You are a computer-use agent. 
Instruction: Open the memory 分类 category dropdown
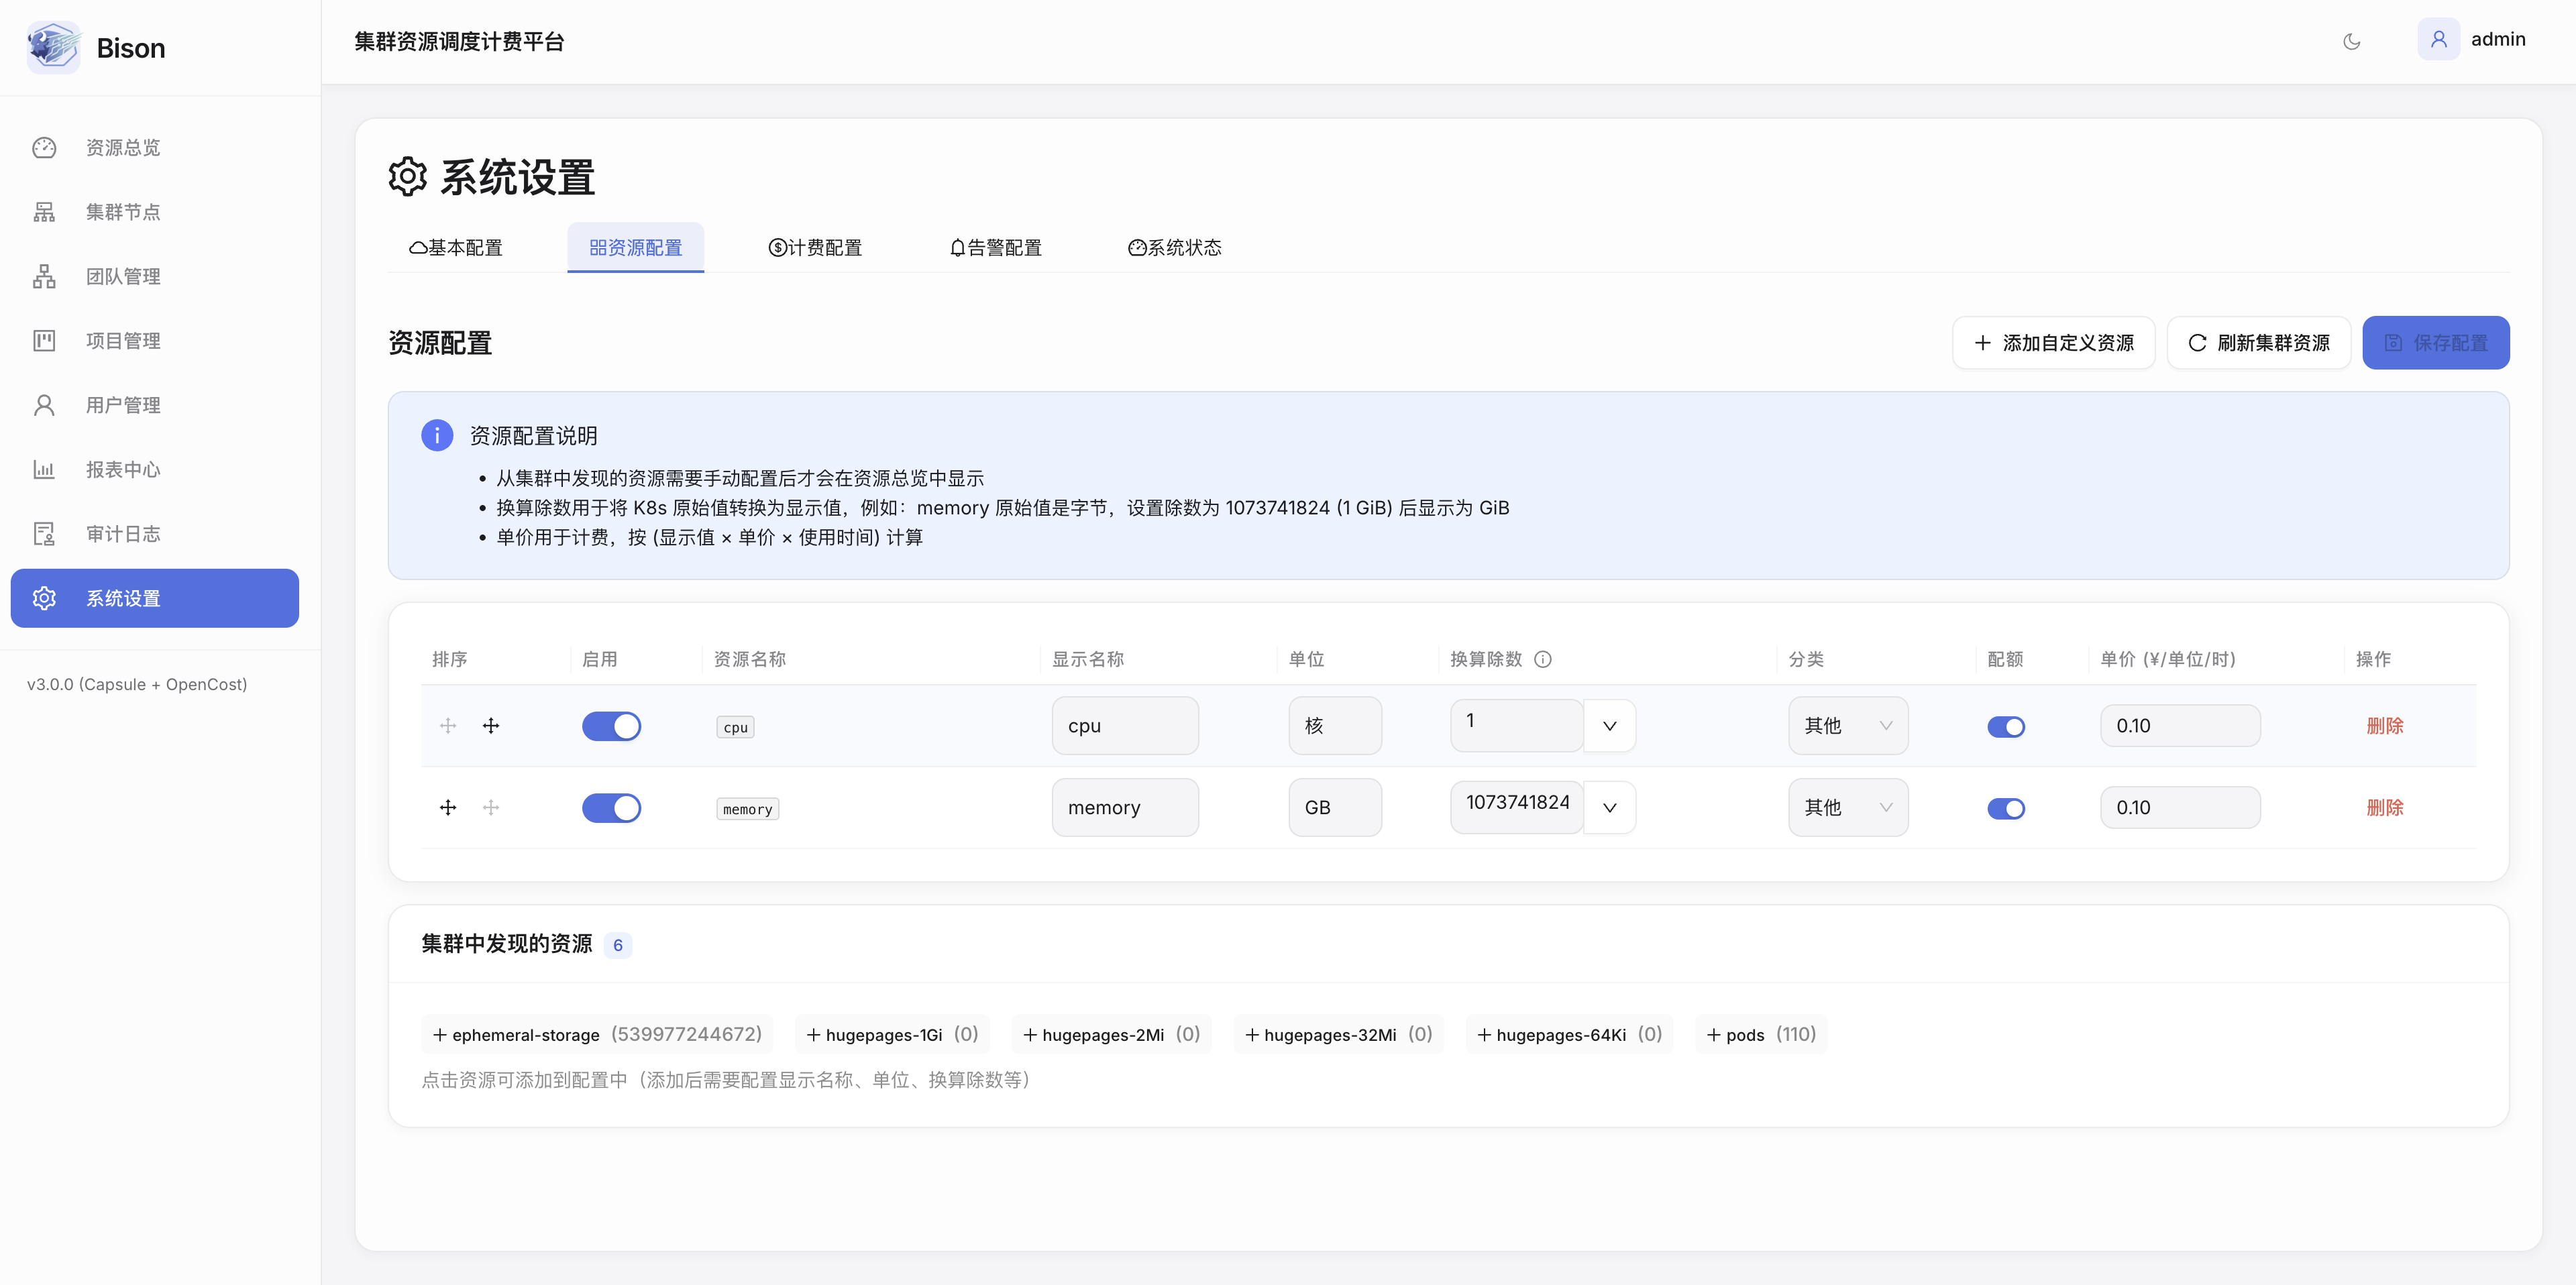pos(1848,807)
